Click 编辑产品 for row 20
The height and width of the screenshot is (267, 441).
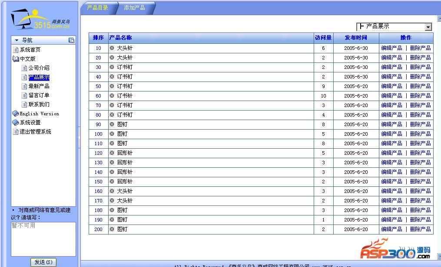tap(391, 58)
